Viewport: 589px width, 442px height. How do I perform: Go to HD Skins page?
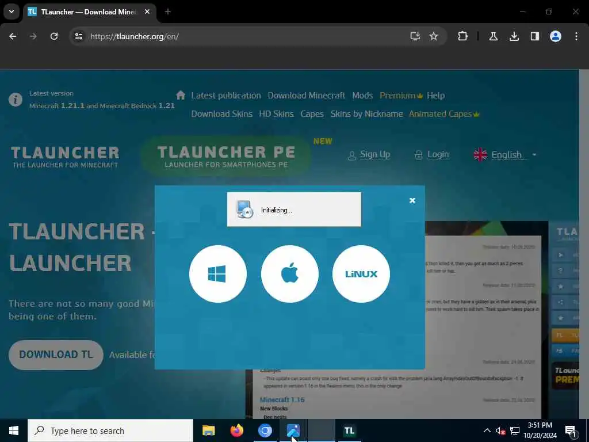point(276,114)
